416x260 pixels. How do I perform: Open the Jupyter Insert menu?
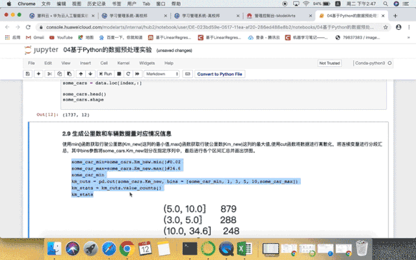click(85, 63)
